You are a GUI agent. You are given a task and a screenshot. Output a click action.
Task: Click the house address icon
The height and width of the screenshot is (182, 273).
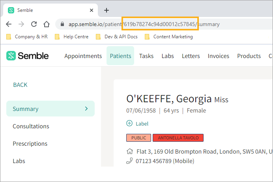click(x=130, y=151)
